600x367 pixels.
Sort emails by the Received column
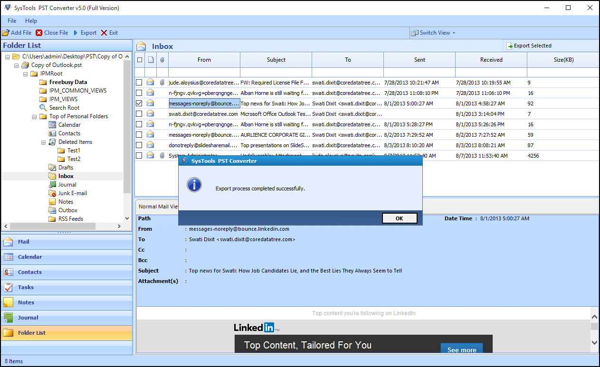point(491,60)
